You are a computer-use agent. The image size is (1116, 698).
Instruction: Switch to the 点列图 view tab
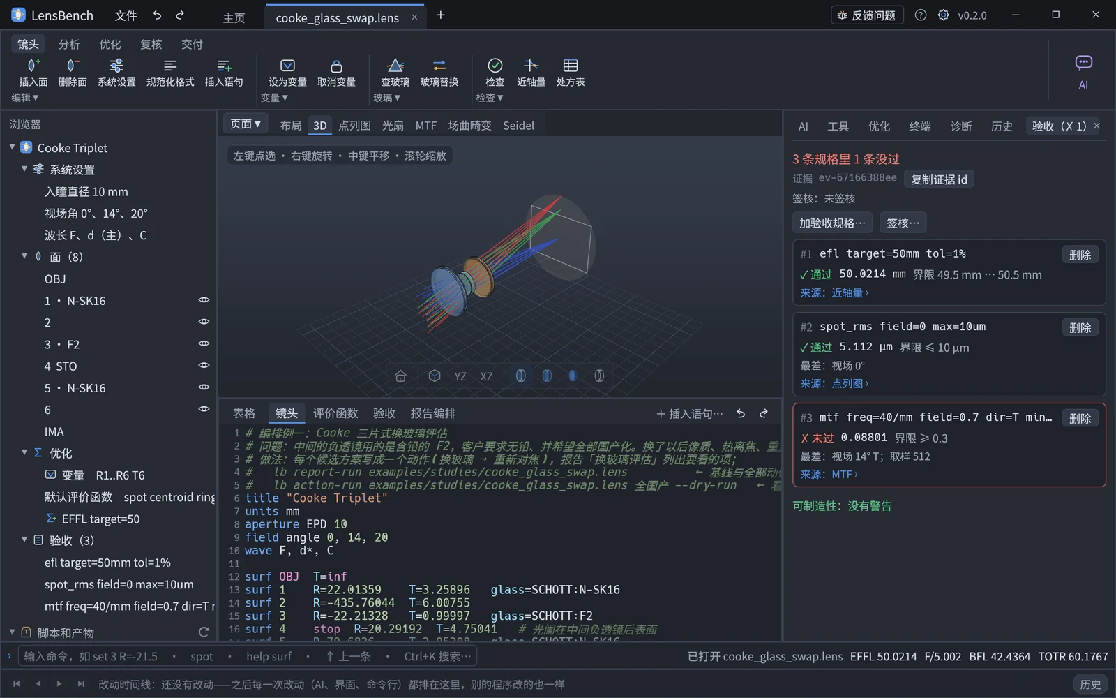coord(354,126)
